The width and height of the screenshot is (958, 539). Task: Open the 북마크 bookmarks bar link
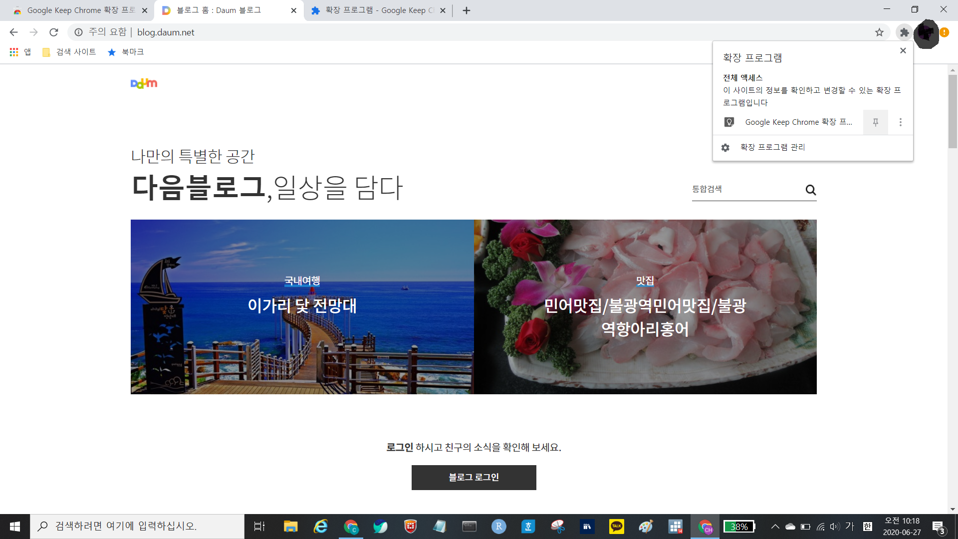[x=126, y=52]
